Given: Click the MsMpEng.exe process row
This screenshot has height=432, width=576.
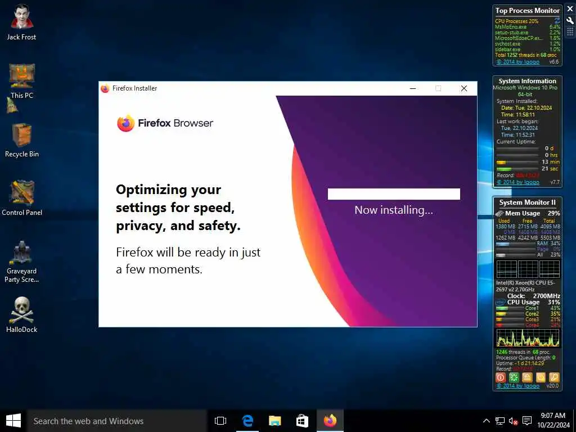Looking at the screenshot, I should tap(528, 27).
